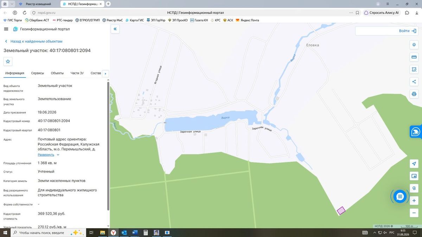Screen dimensions: 422x237
Task: Open the hamburger main menu
Action: (6, 29)
